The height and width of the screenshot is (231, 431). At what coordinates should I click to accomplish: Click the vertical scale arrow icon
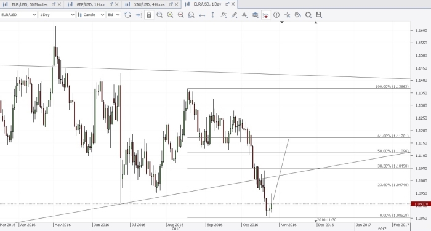212,15
